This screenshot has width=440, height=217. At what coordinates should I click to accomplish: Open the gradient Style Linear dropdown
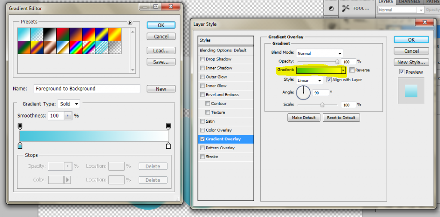click(x=309, y=80)
